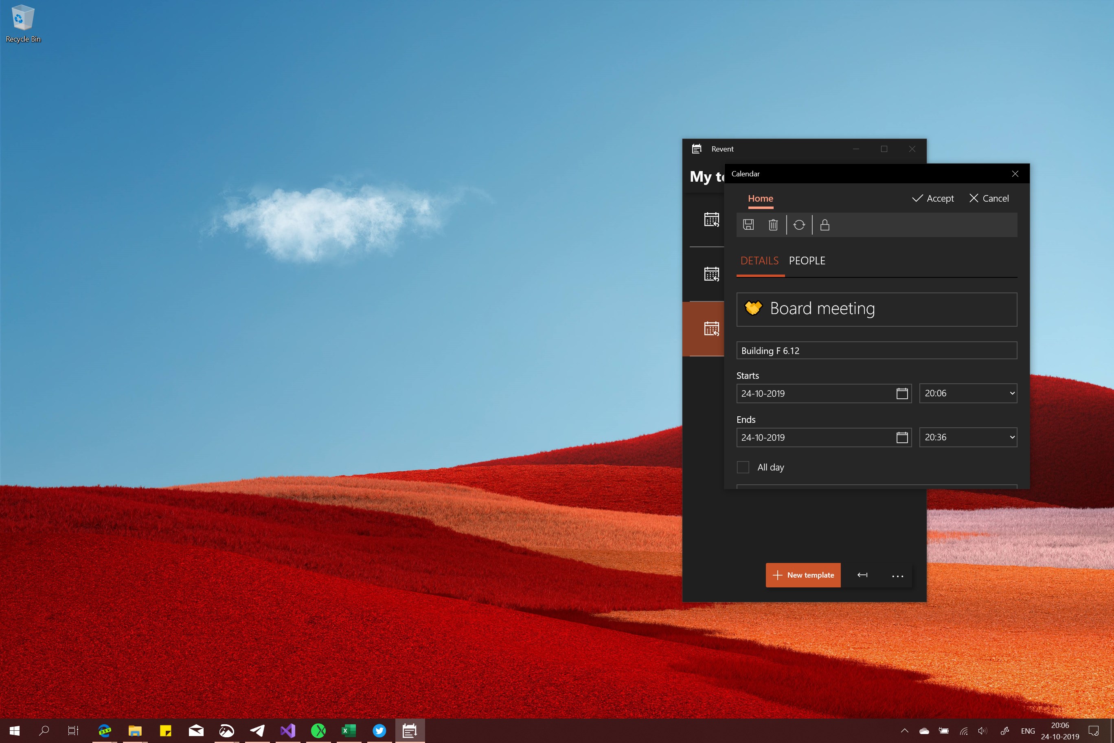This screenshot has height=743, width=1114.
Task: Open Excel from the taskbar
Action: [349, 730]
